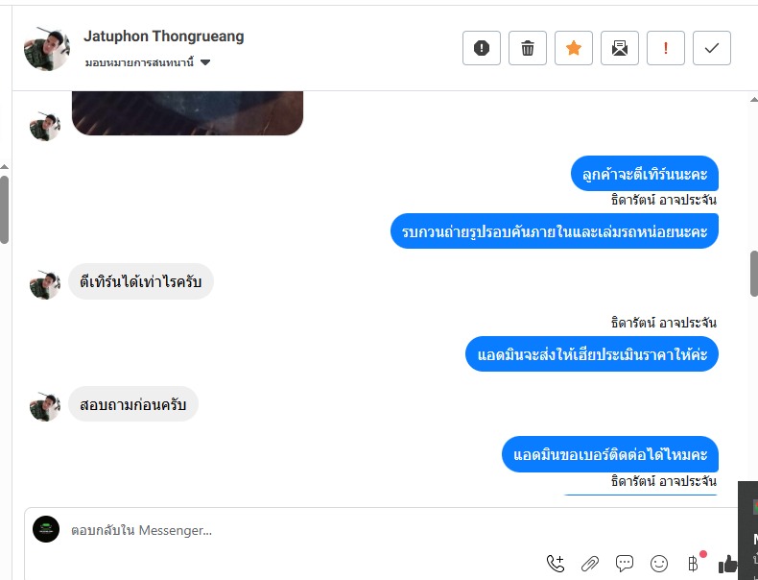Screen dimensions: 758x580
Task: Expand the assign conversation dropdown arrow
Action: (205, 62)
